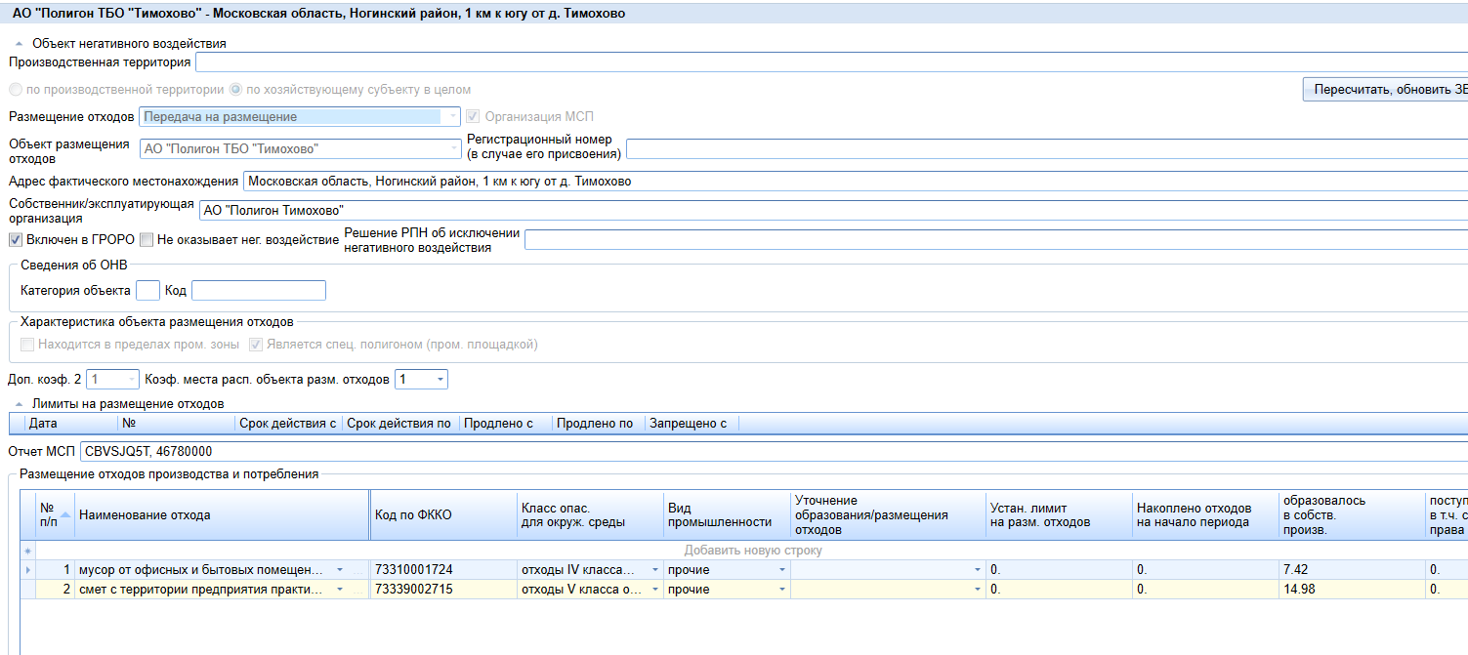Click ellipsis button next to row 1 waste name

point(357,570)
